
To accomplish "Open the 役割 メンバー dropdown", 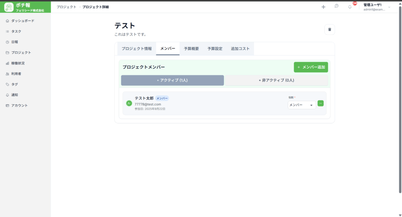I will pos(301,105).
